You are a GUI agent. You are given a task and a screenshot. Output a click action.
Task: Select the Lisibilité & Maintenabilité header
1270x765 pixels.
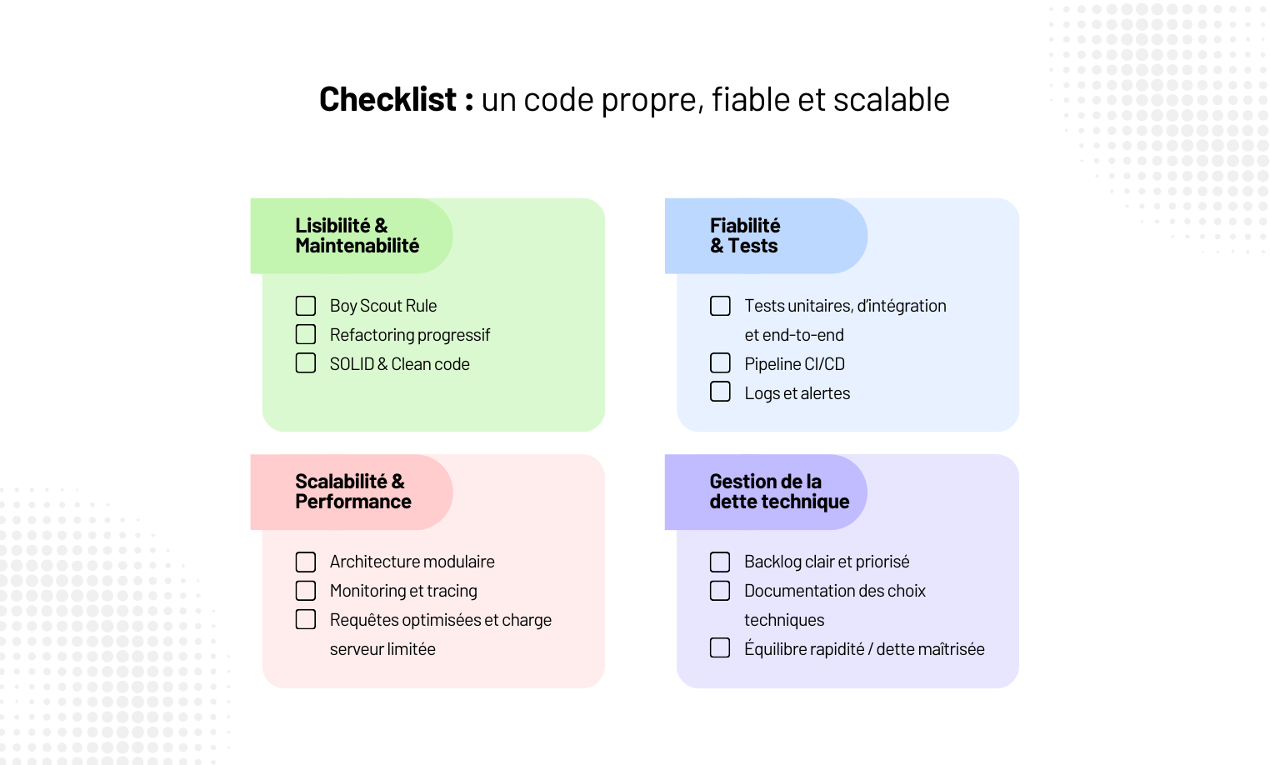(357, 236)
